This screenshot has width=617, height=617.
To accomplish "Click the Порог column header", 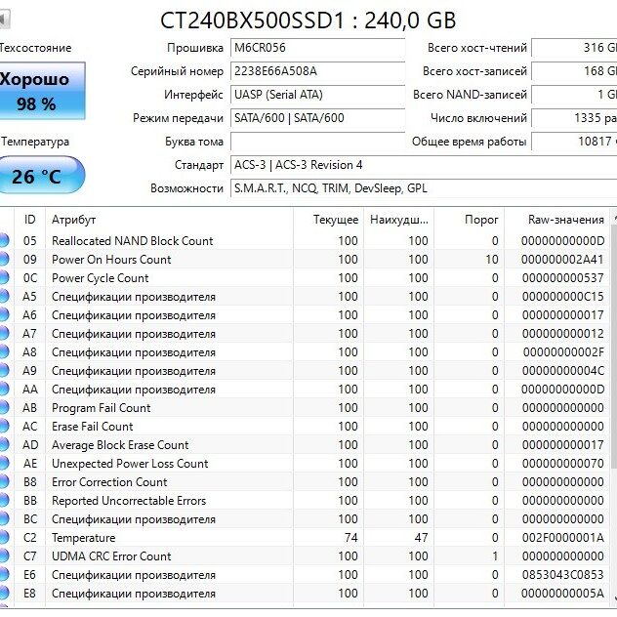I will (469, 220).
